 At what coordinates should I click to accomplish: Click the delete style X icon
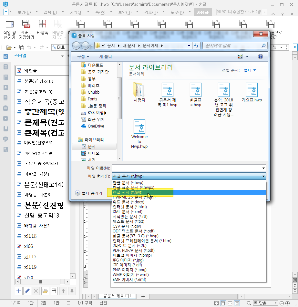[36, 291]
